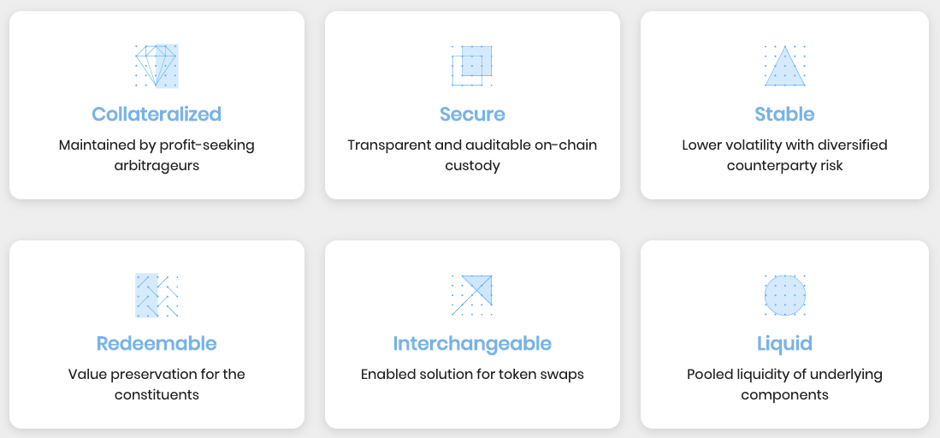
Task: Click the diagonal lines icon above Redeemable
Action: (157, 295)
